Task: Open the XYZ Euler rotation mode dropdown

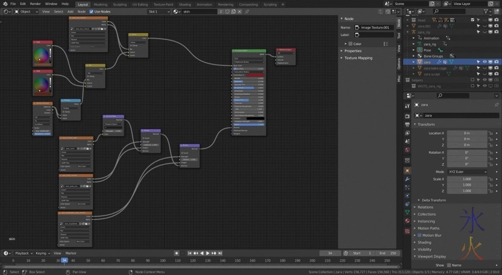Action: tap(467, 172)
